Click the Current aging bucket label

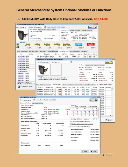(x=28, y=44)
